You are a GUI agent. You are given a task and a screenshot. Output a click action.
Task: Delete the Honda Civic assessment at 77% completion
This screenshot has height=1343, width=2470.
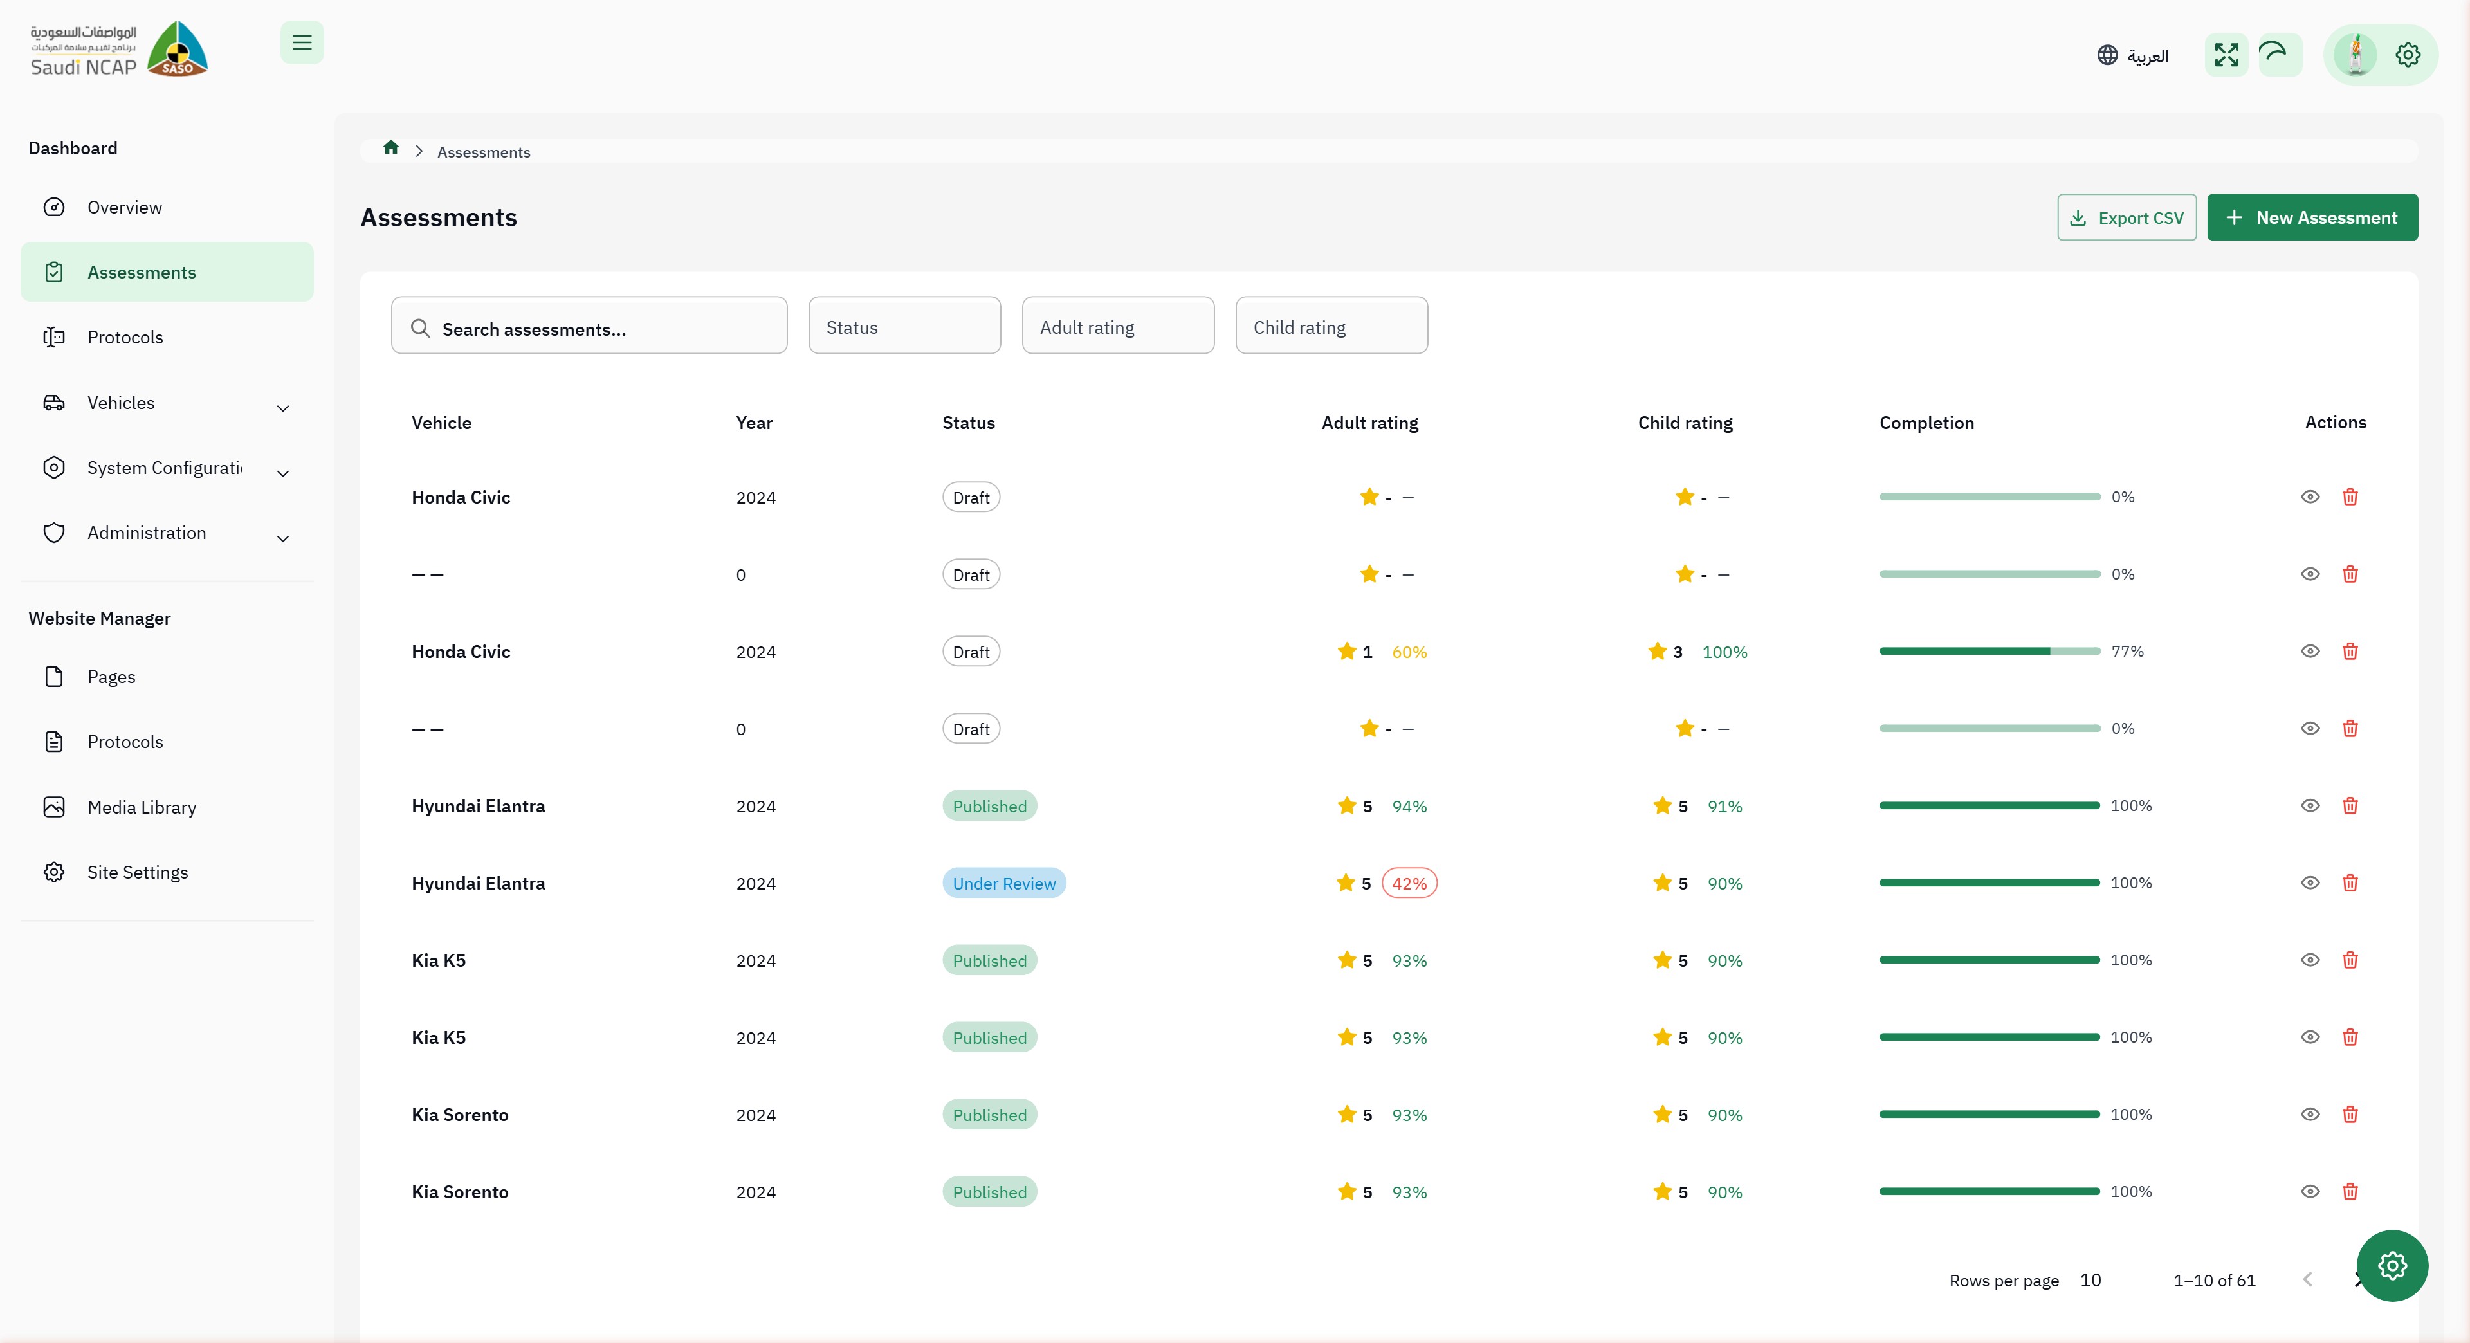2350,651
